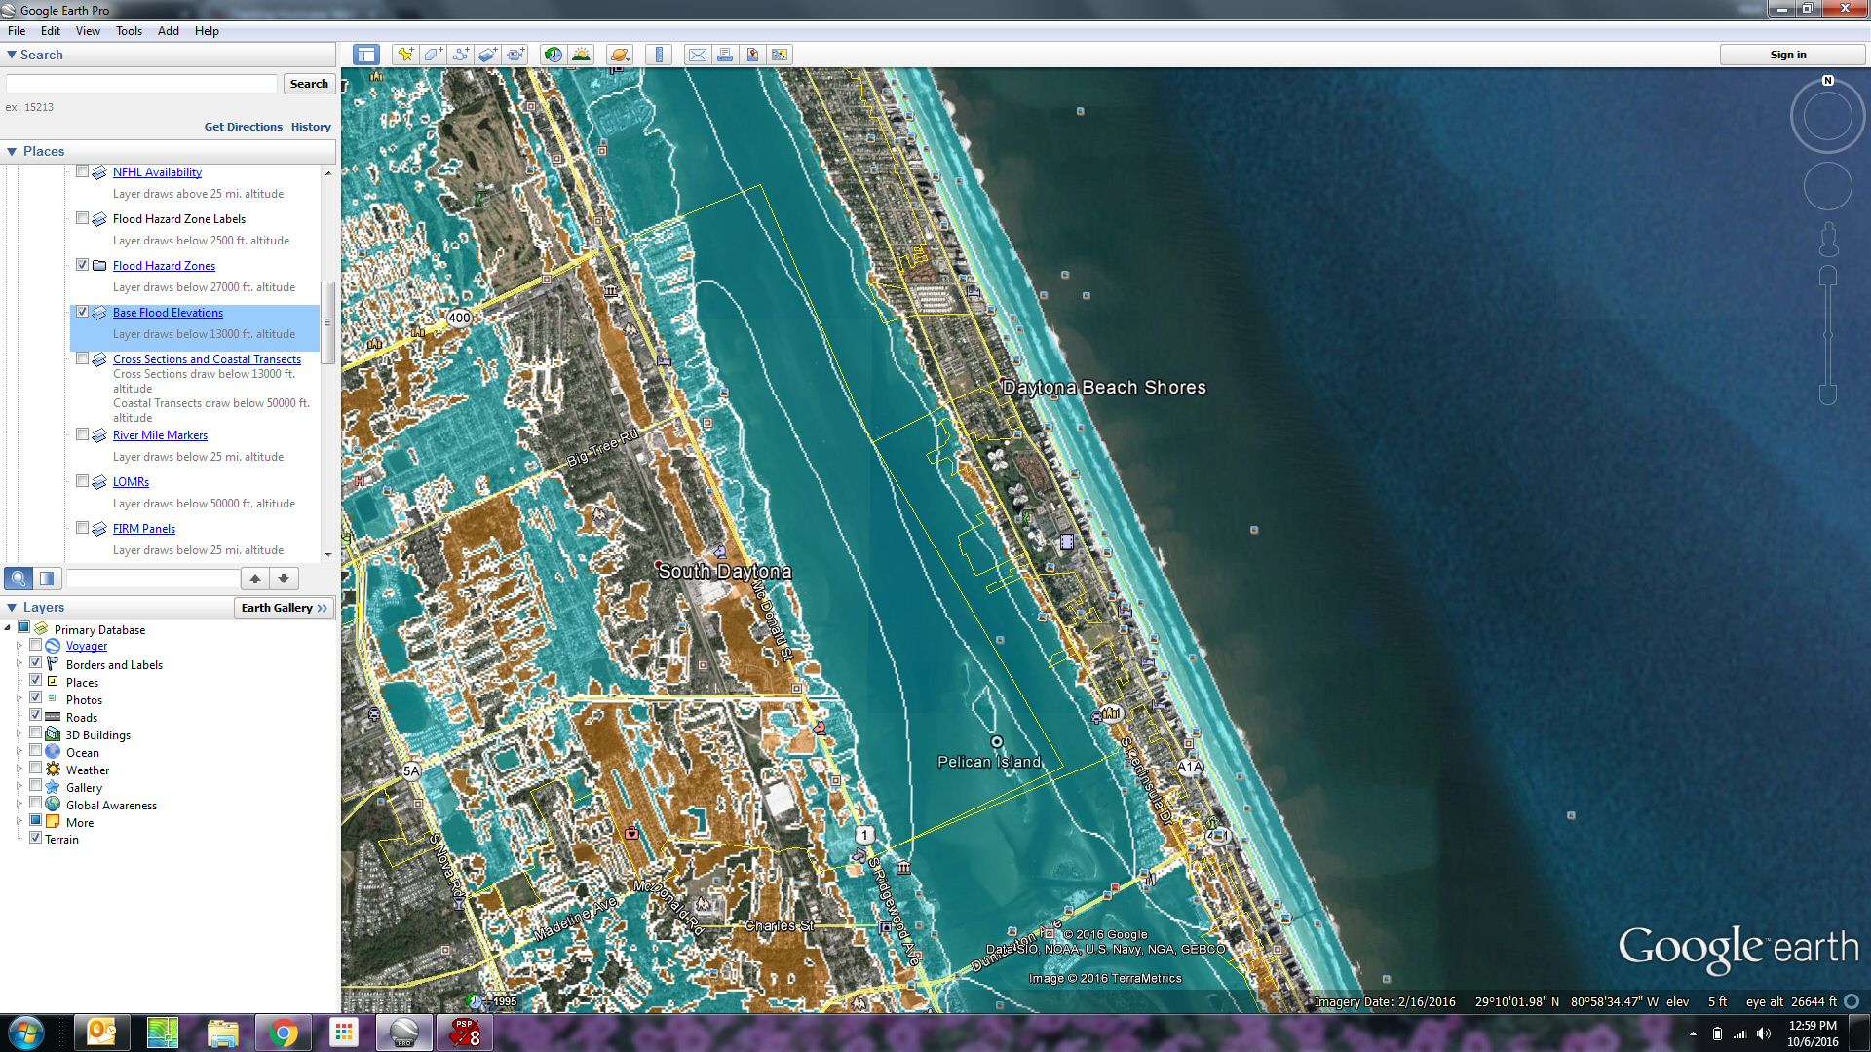Collapse the Places panel triangle
Screen dimensions: 1871x1052
[12, 151]
